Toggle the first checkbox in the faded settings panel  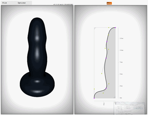click(x=117, y=111)
